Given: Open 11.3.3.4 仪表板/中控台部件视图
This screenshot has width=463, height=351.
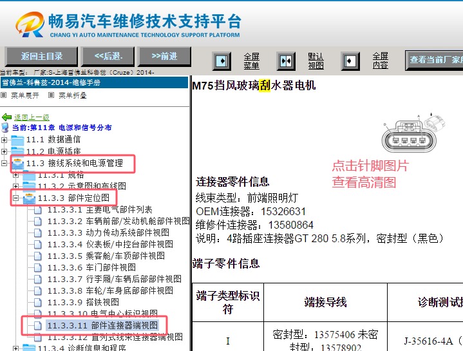Looking at the screenshot, I should click(110, 244).
